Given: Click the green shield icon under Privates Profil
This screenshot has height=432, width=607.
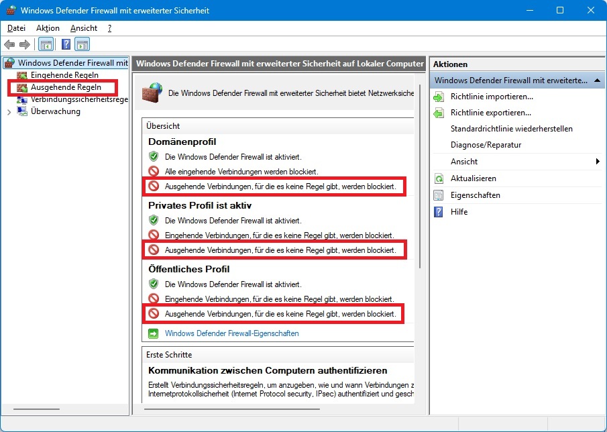Looking at the screenshot, I should coord(154,220).
